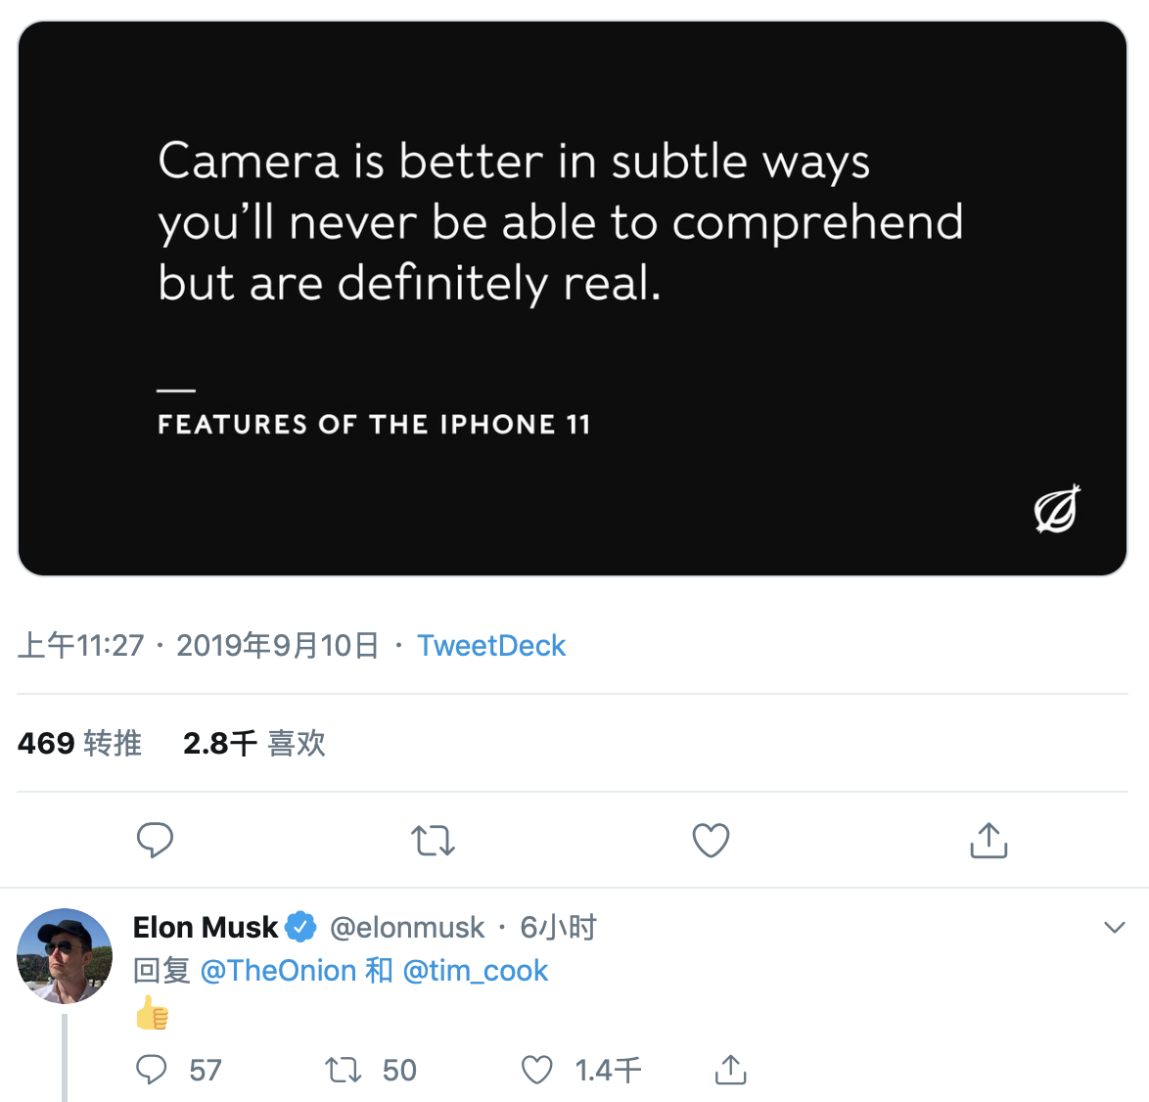This screenshot has width=1149, height=1102.
Task: Expand the chevron menu on Elon Musk's reply
Action: [1114, 927]
